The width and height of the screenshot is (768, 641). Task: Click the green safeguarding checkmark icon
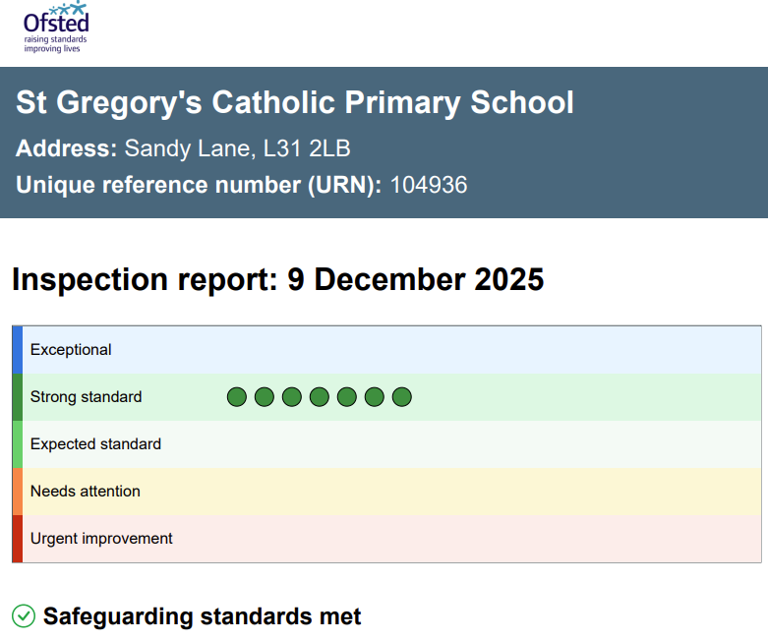23,616
